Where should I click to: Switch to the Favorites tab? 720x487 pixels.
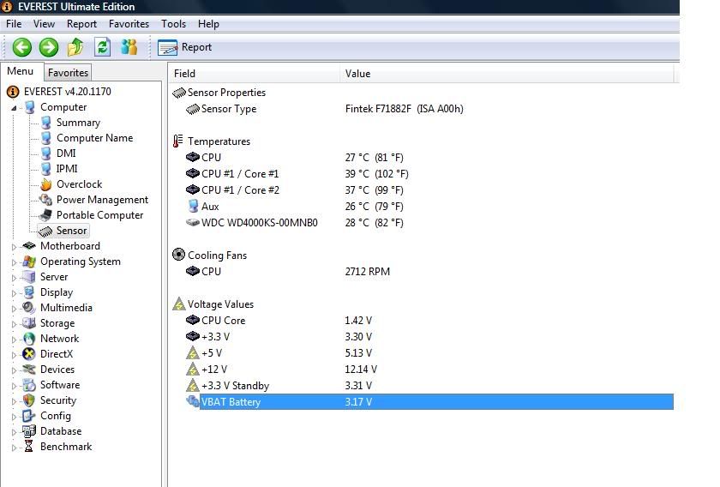point(68,73)
